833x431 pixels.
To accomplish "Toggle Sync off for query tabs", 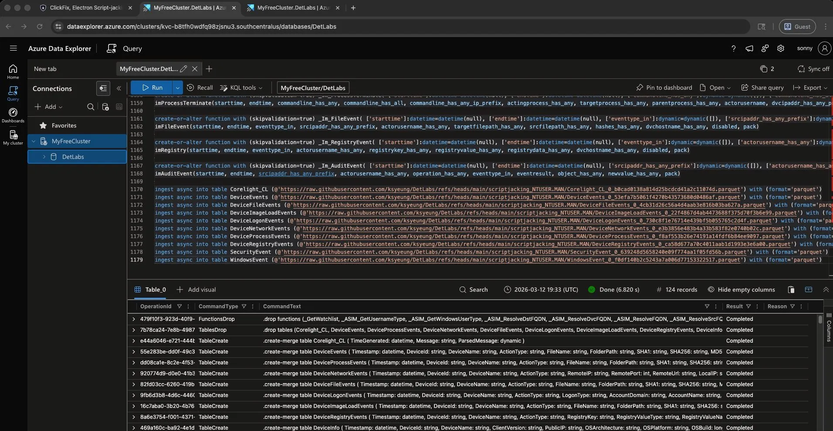I will pos(813,69).
